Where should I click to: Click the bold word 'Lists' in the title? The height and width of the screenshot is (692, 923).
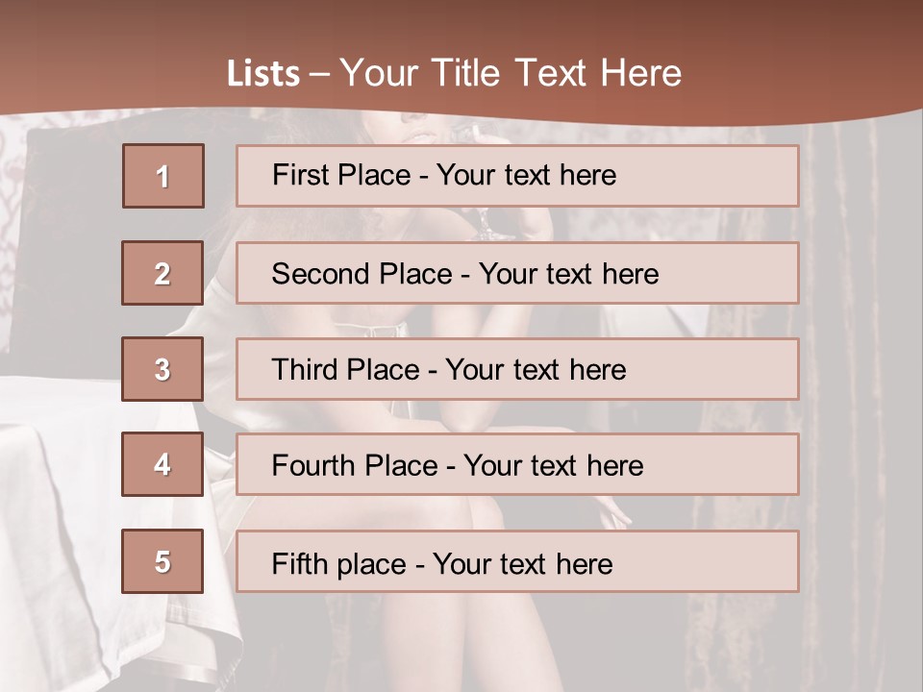coord(262,74)
